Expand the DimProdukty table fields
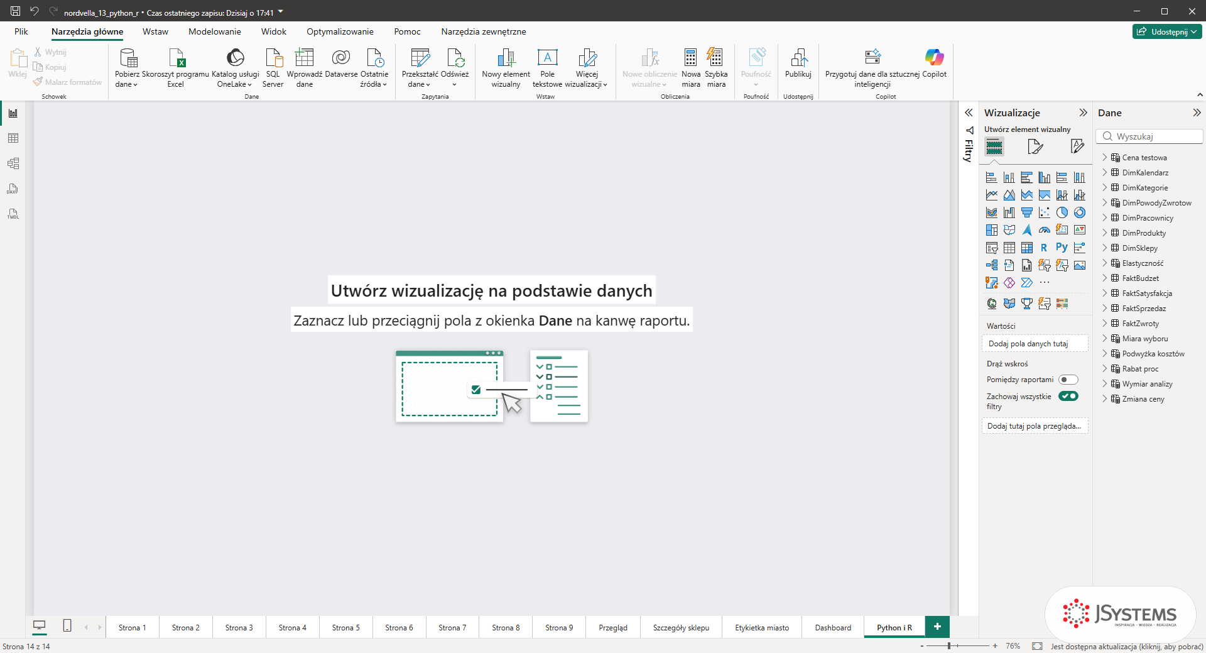1206x653 pixels. pos(1105,233)
